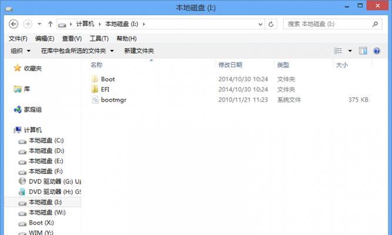Click 新建文件夹 button
This screenshot has height=235, width=392.
139,51
